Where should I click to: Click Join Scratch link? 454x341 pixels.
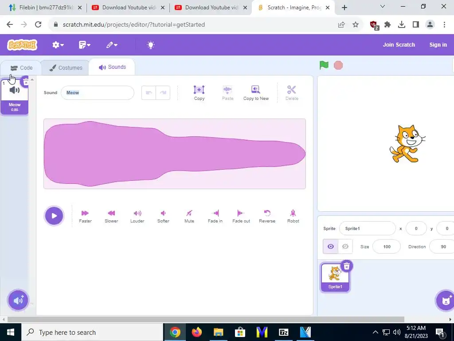[x=399, y=45]
